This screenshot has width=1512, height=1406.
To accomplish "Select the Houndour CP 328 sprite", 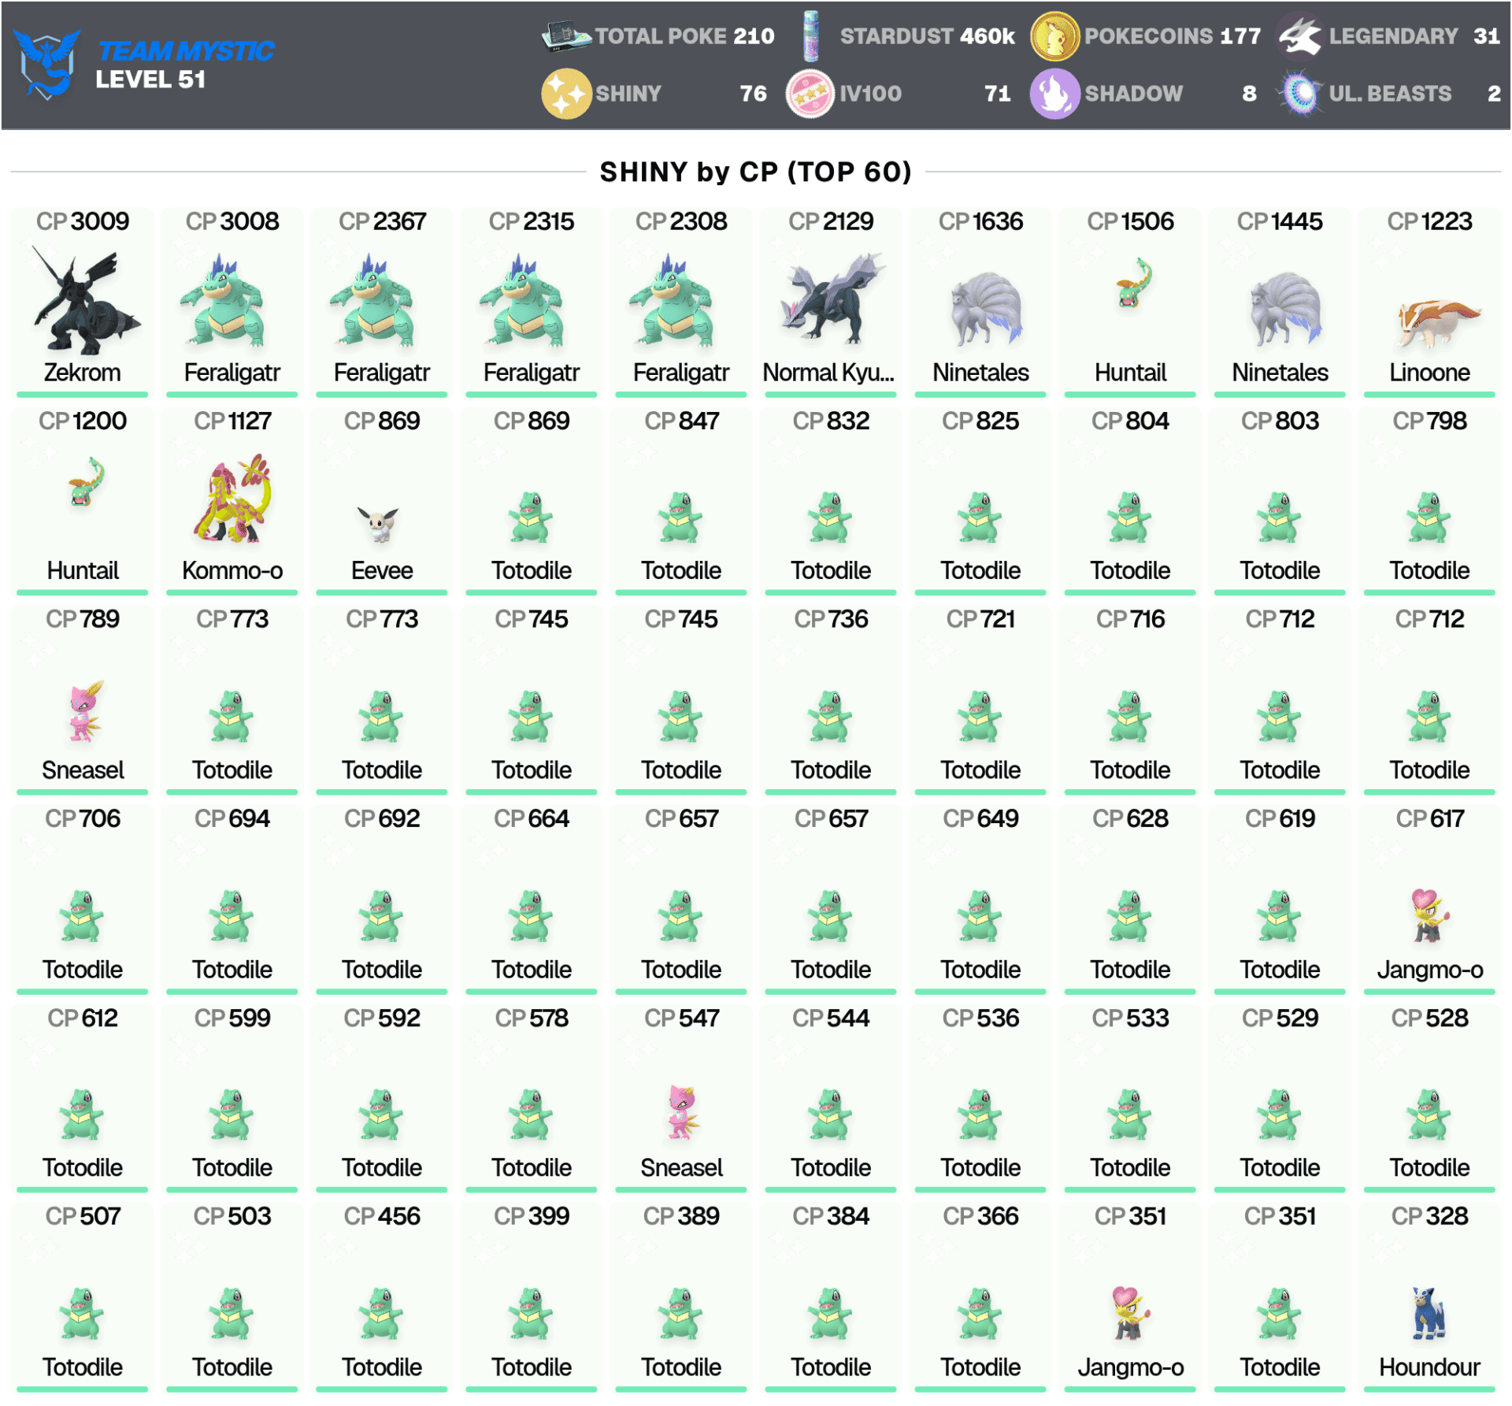I will [x=1429, y=1313].
